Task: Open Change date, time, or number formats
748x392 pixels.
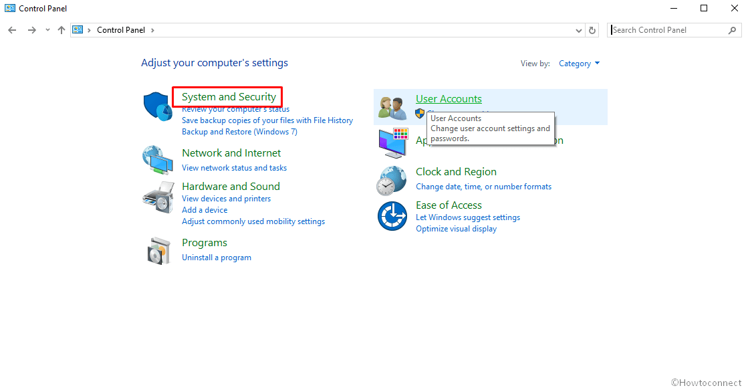Action: (484, 187)
